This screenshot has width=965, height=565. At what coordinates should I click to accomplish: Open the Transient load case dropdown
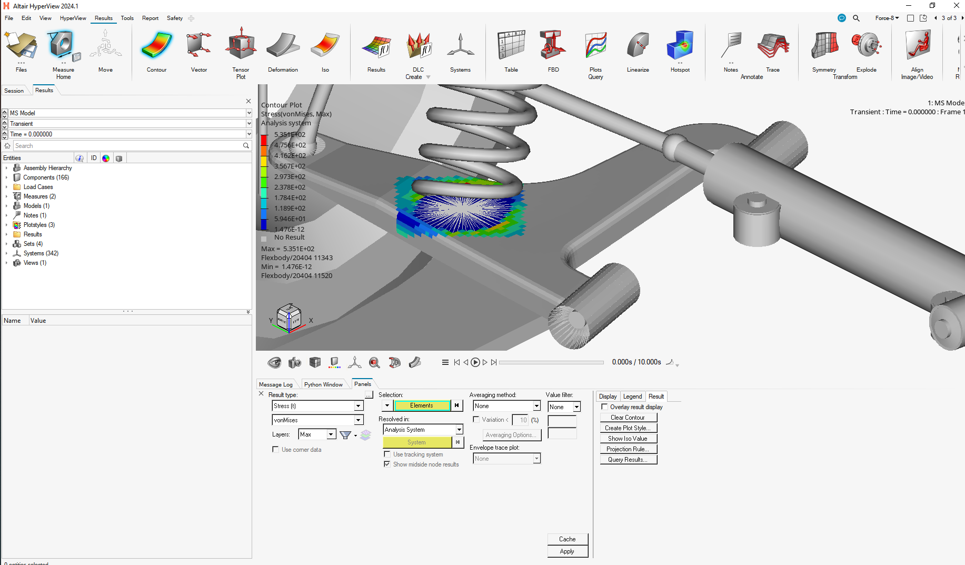[x=249, y=124]
